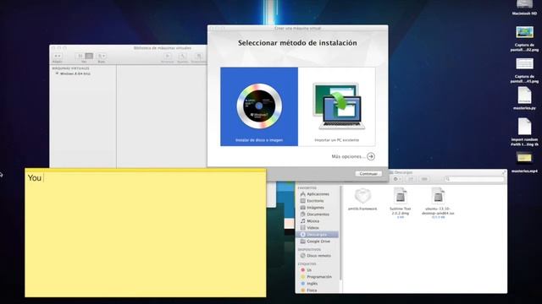Select Descargas in Finder sidebar
The height and width of the screenshot is (304, 542).
(x=317, y=235)
